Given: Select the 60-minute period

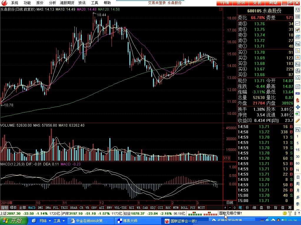Looking at the screenshot, I should pyautogui.click(x=298, y=163).
